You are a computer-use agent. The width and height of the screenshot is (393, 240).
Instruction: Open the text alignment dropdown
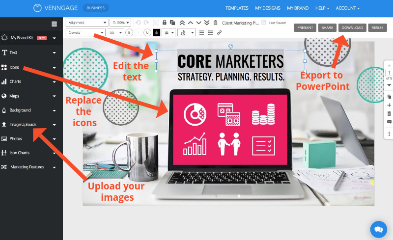pyautogui.click(x=168, y=32)
